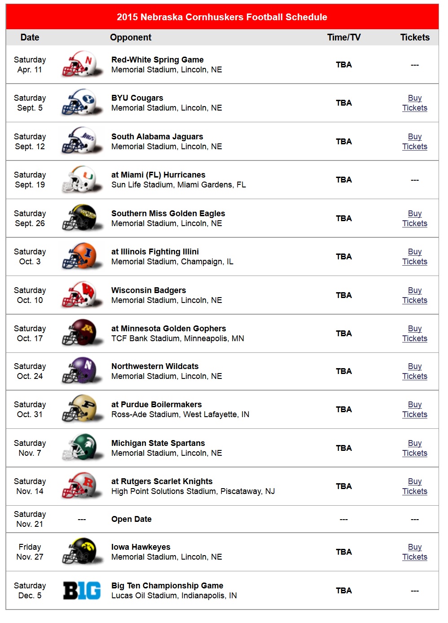Click the Minnesota Golden Gophers helmet icon
Screen dimensions: 448x623
click(82, 334)
